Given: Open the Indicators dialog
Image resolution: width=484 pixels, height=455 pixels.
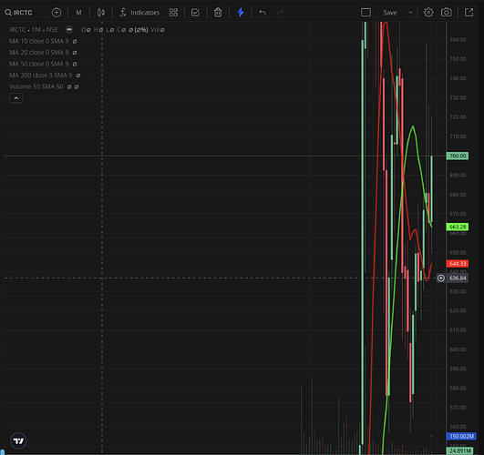Looking at the screenshot, I should [x=139, y=13].
